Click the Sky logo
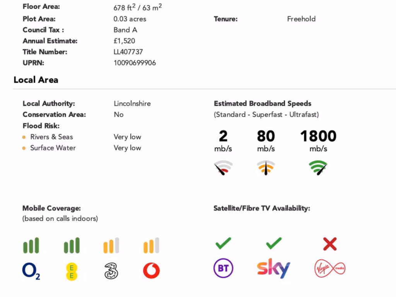396x297 pixels. coord(273,269)
